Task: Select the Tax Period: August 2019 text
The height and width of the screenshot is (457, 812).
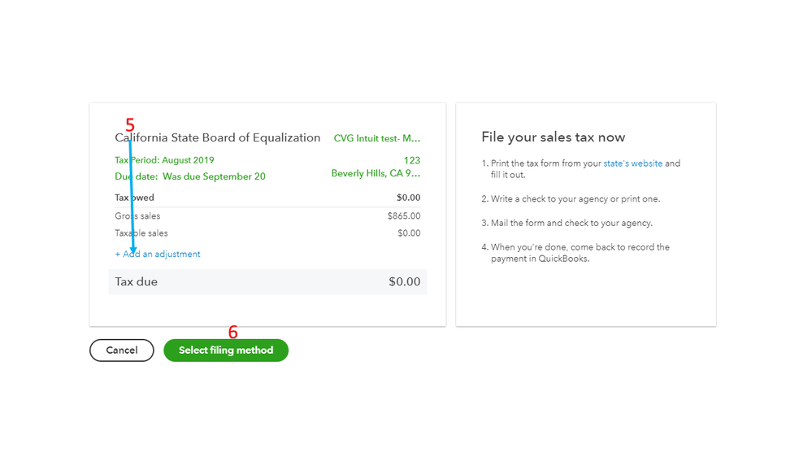Action: (x=165, y=160)
